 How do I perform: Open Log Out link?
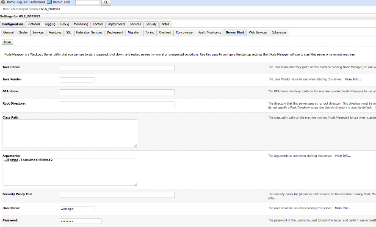22,2
